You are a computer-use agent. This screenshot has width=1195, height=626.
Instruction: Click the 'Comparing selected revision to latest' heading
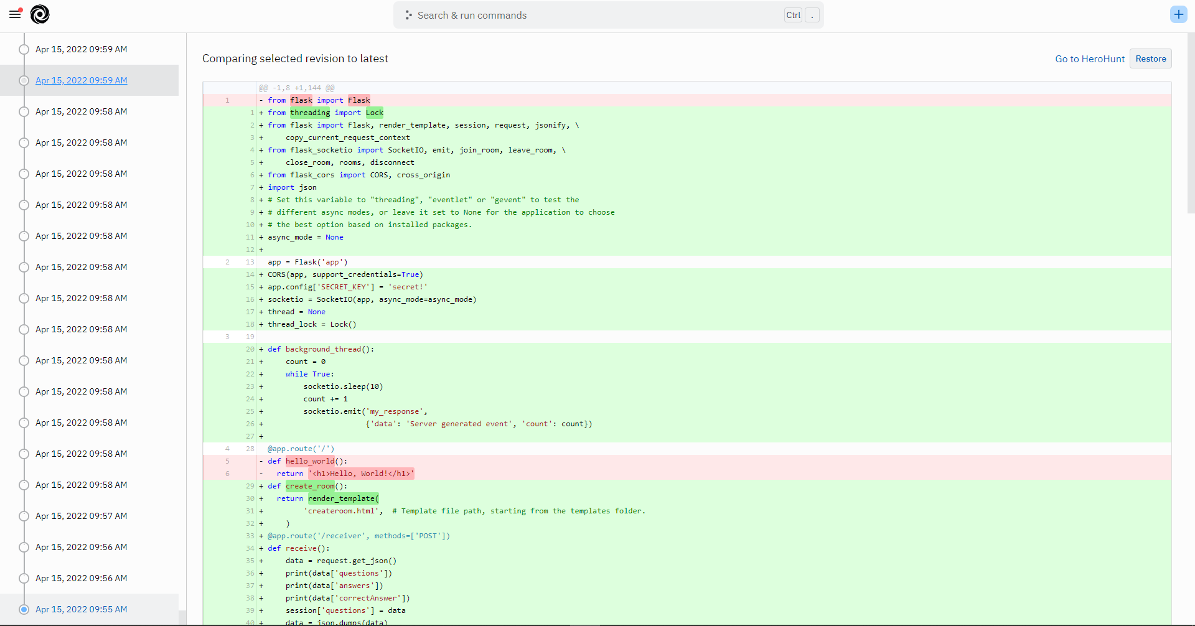coord(295,58)
